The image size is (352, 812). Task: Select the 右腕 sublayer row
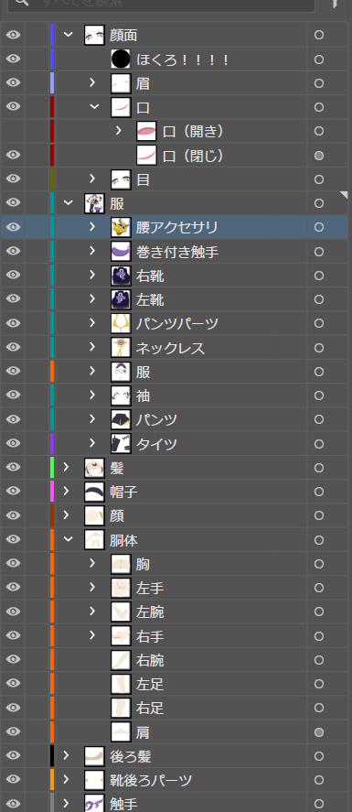[x=175, y=660]
